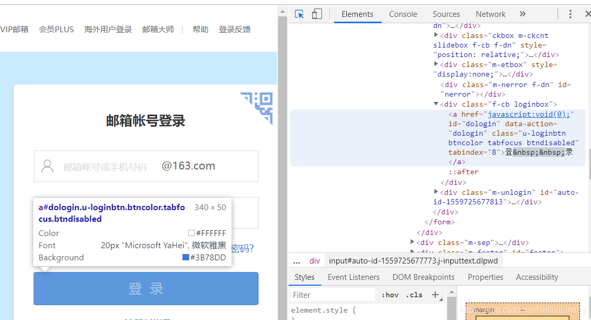Select the input#auto-id breadcrumb item
The height and width of the screenshot is (320, 591).
click(413, 261)
